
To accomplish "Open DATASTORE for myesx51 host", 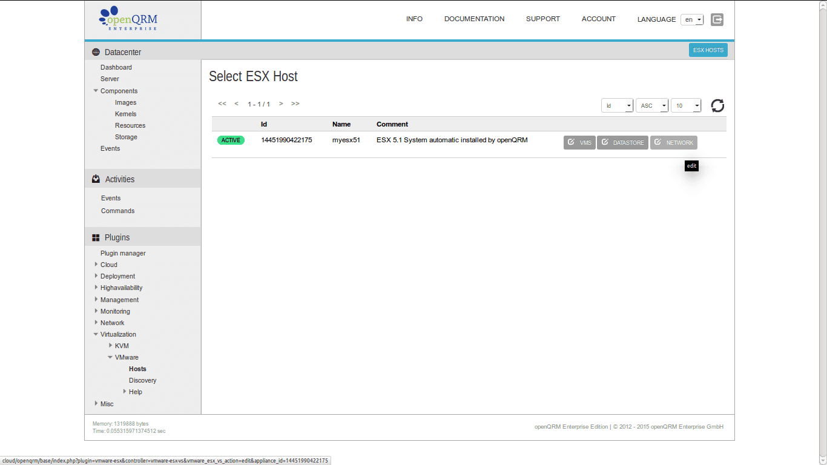I will [622, 142].
